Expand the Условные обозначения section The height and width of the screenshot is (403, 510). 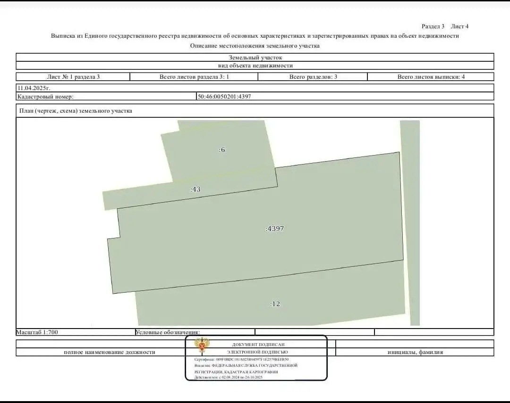(168, 331)
